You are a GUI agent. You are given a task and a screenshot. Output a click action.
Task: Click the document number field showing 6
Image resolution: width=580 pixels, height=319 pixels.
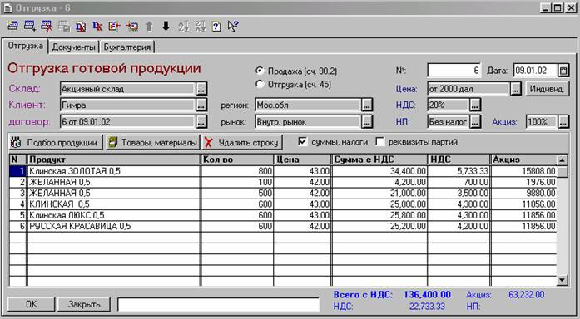coord(454,70)
